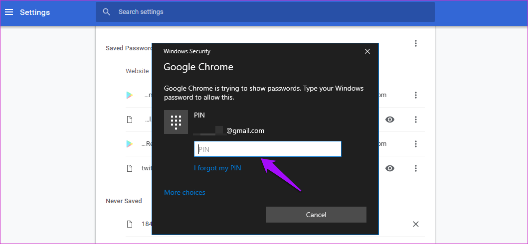The image size is (528, 244).
Task: Click the '@gmail.com' account text
Action: pyautogui.click(x=245, y=131)
